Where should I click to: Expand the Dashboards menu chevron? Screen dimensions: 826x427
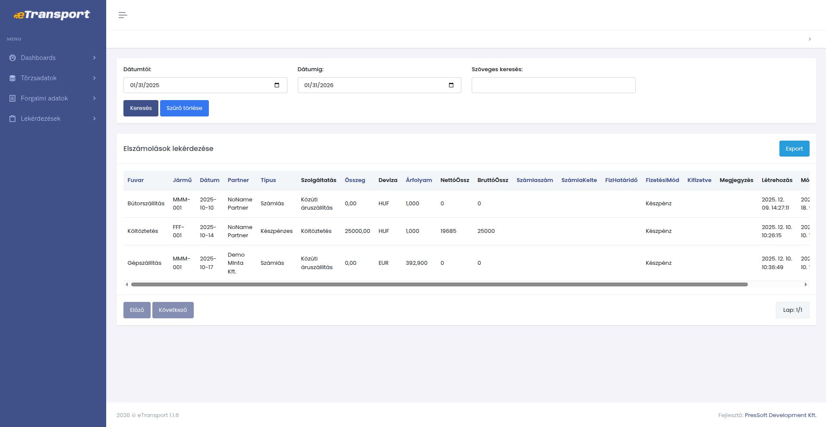pyautogui.click(x=94, y=58)
